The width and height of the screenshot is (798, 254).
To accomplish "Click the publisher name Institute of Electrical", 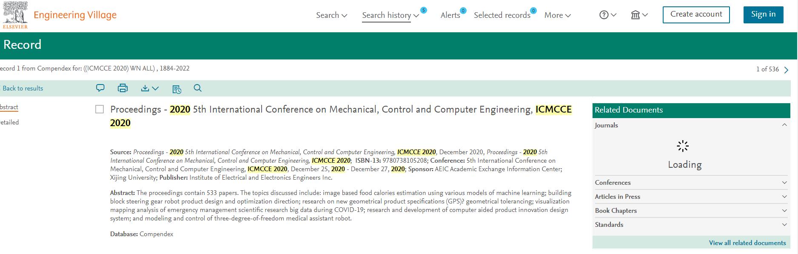I will pyautogui.click(x=261, y=178).
